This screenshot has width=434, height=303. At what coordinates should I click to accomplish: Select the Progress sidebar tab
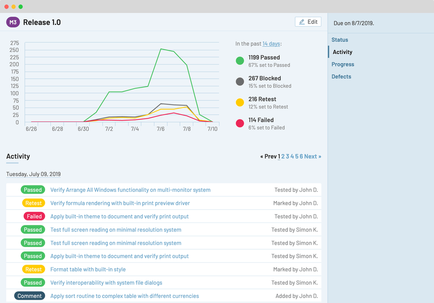click(343, 64)
